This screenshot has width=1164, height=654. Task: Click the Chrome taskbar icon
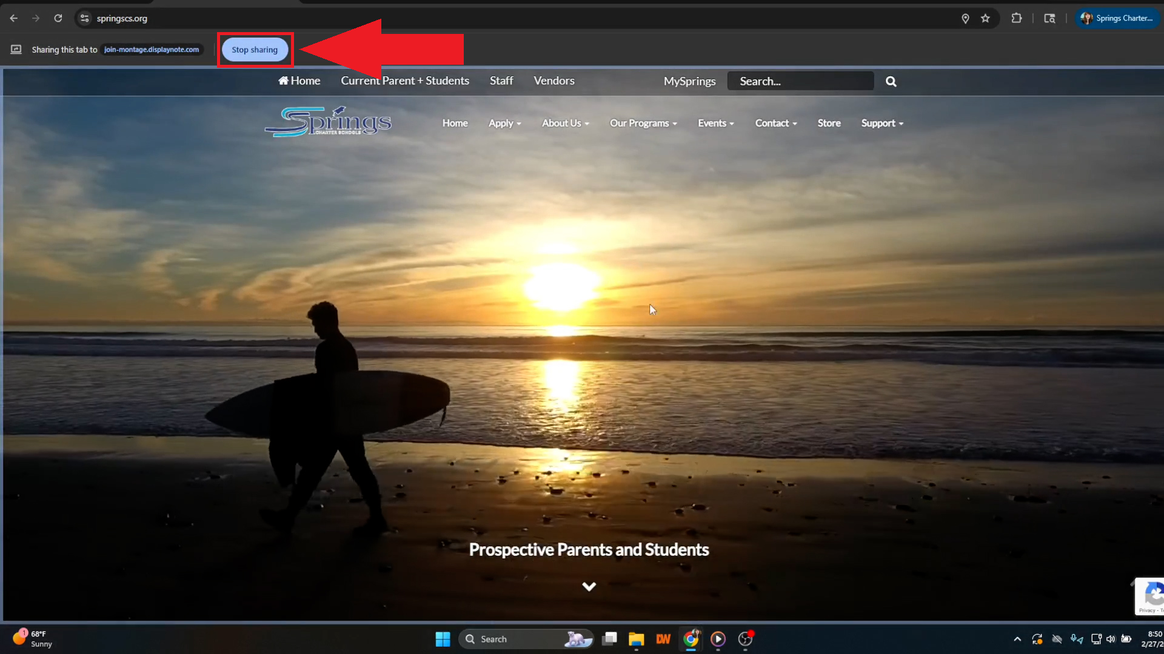pos(691,639)
